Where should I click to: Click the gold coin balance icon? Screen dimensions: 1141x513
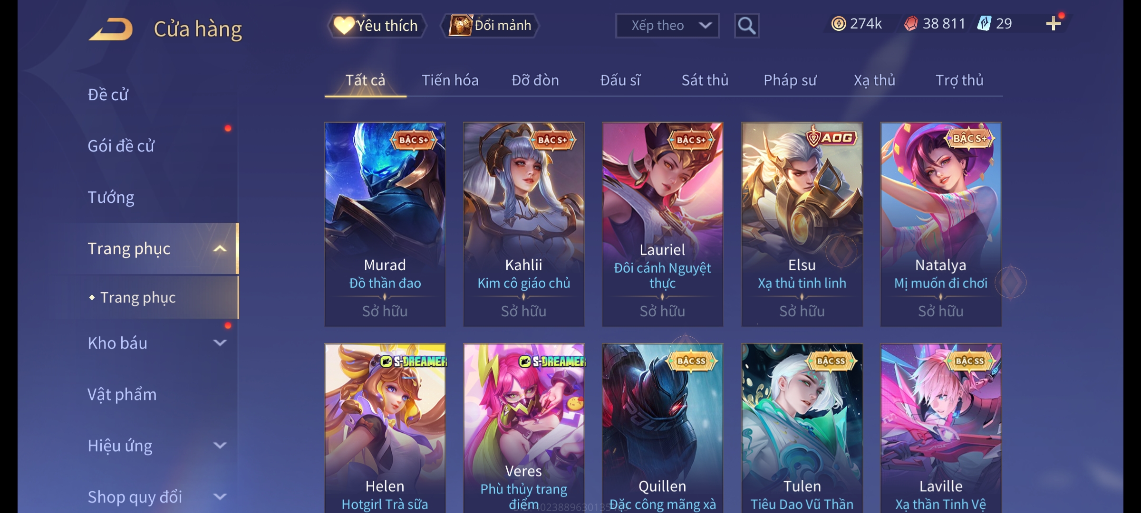point(839,24)
